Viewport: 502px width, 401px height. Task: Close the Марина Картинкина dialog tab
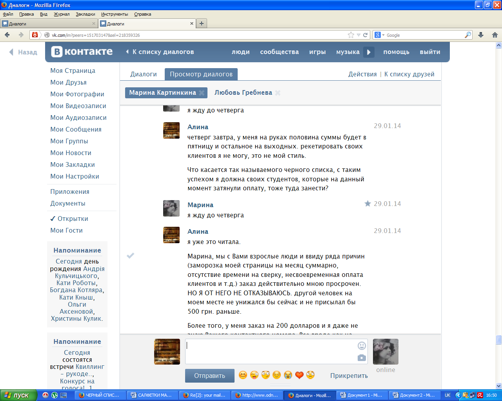[202, 93]
